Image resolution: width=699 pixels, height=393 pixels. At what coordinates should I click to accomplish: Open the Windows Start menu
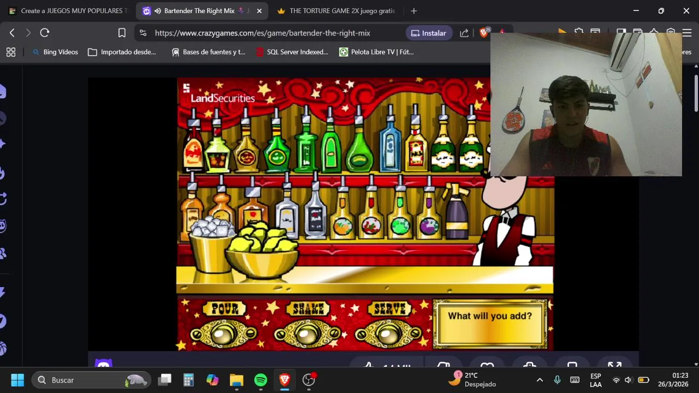coord(17,380)
